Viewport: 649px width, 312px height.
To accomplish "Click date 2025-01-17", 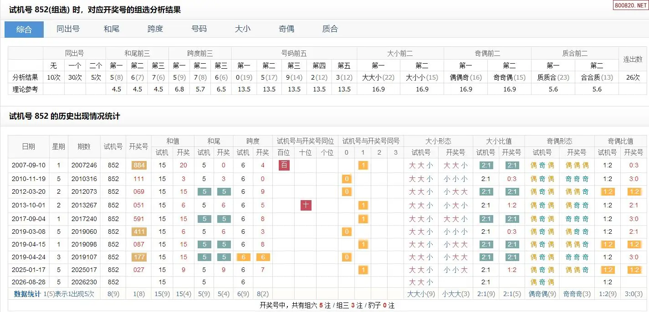I will [29, 270].
